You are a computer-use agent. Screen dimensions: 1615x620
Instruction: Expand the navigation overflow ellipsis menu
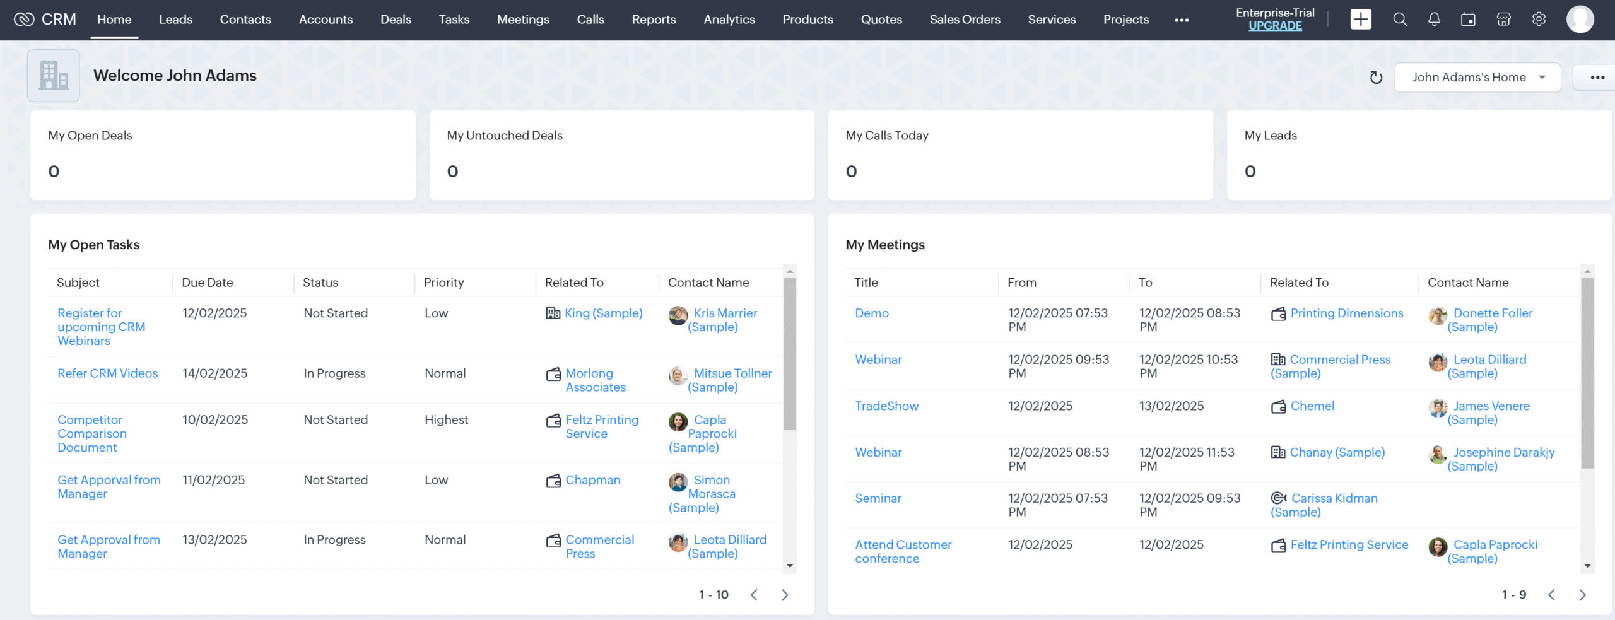1182,20
